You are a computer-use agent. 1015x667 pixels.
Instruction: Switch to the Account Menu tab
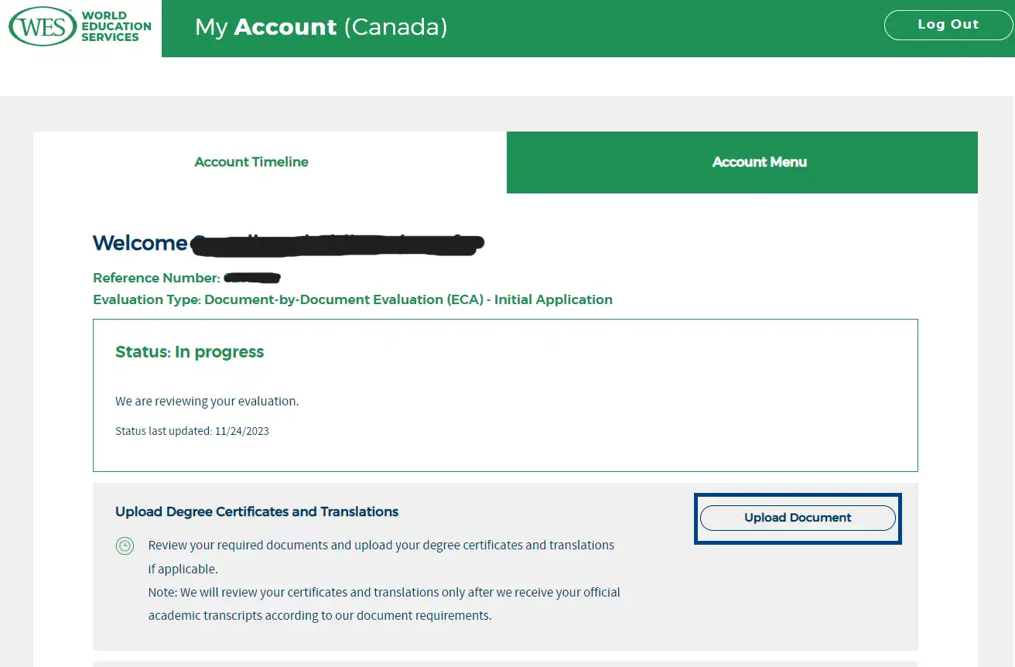click(x=759, y=162)
